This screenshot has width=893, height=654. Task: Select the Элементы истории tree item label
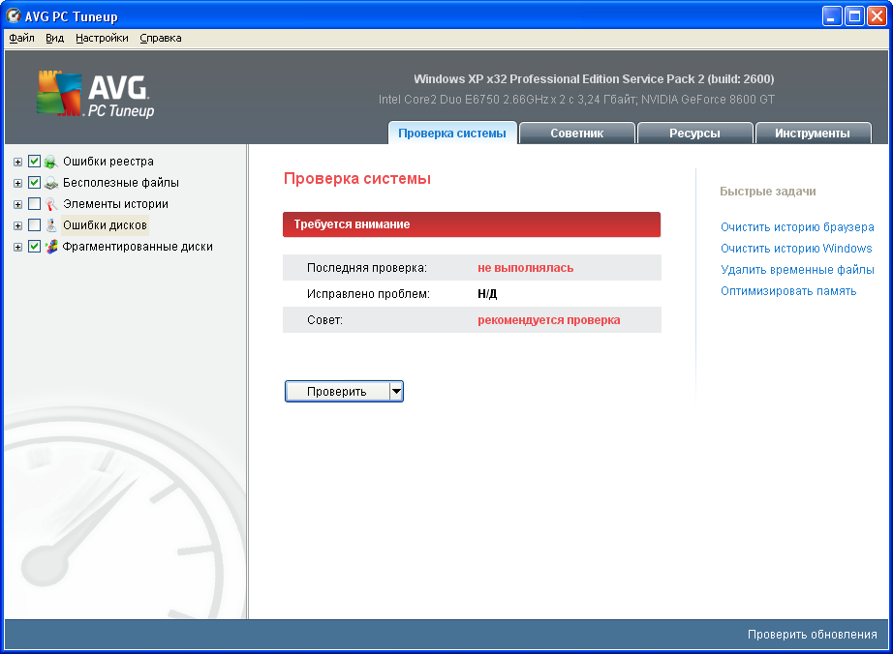pos(115,203)
